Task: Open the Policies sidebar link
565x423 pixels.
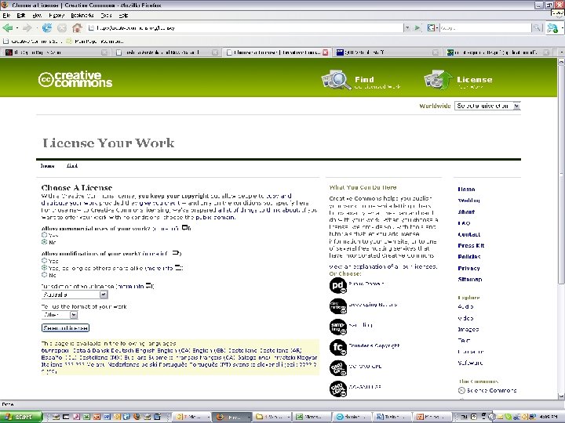Action: pyautogui.click(x=468, y=256)
